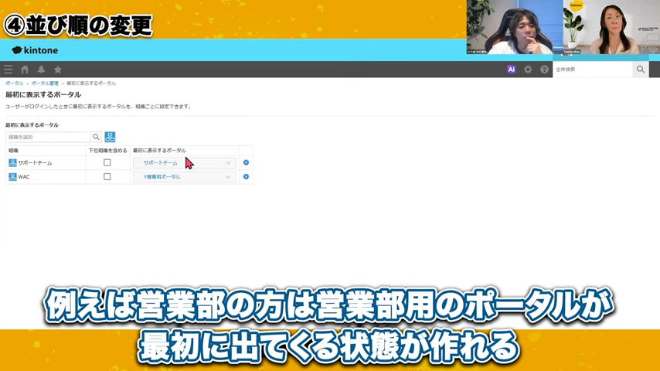Go to the home portal icon

coord(25,70)
